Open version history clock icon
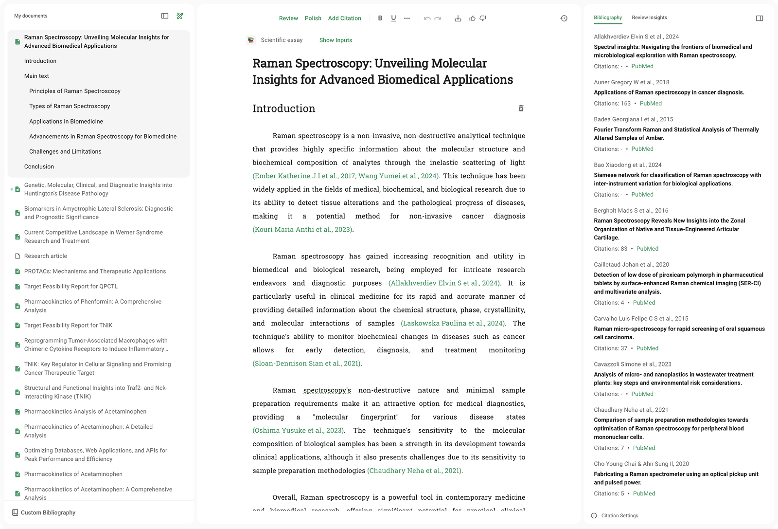Viewport: 778px width, 529px height. tap(564, 18)
